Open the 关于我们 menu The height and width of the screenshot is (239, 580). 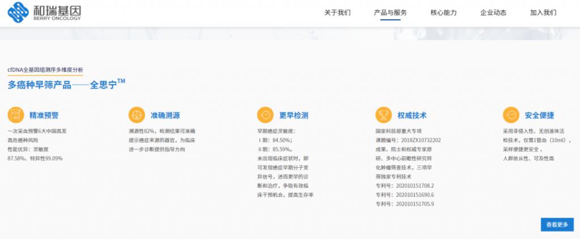coord(338,13)
